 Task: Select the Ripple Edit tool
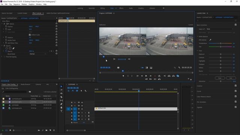(x=61, y=93)
